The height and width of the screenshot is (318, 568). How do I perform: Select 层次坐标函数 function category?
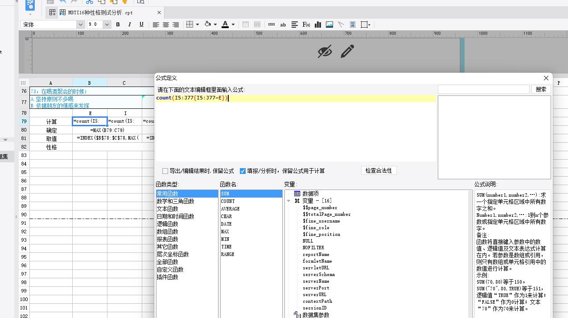[x=173, y=254]
